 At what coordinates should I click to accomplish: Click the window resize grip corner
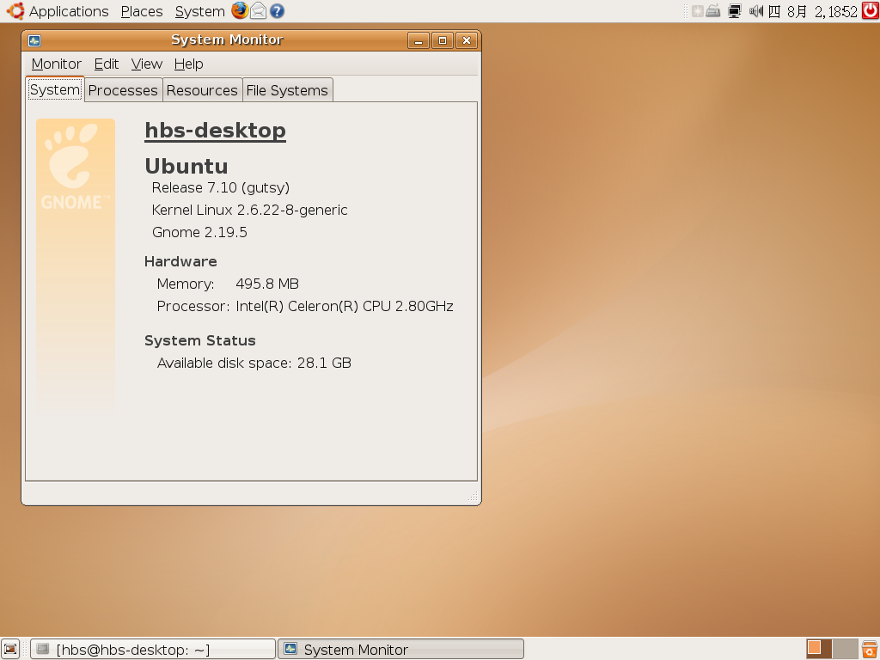point(473,496)
